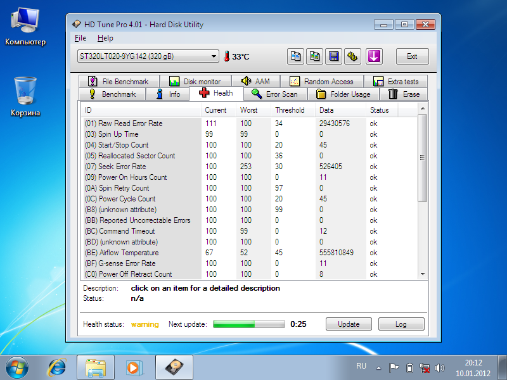Click the purple down-arrow minimize to tray icon

(x=374, y=56)
